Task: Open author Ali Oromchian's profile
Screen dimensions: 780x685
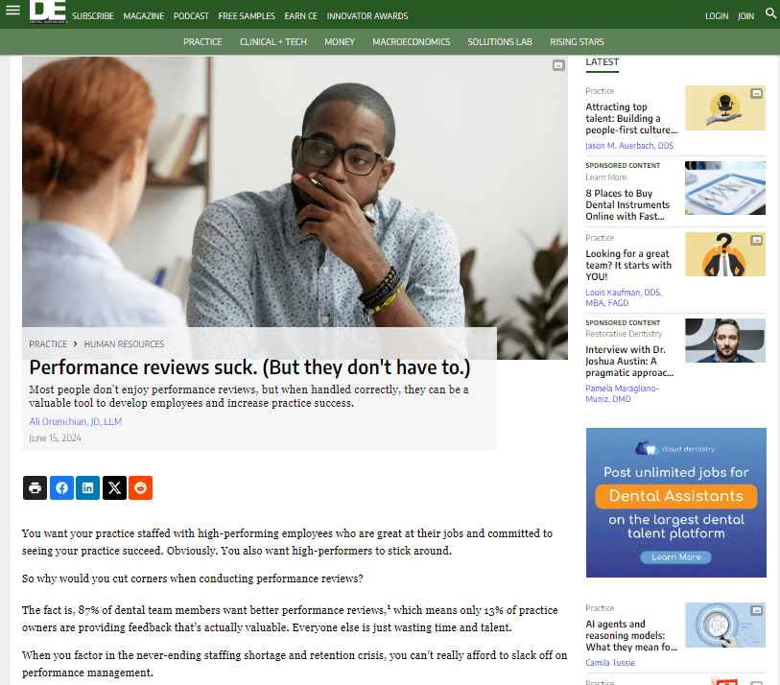Action: [76, 421]
